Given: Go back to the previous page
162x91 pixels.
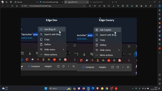Looking at the screenshot, I should coord(3,6).
